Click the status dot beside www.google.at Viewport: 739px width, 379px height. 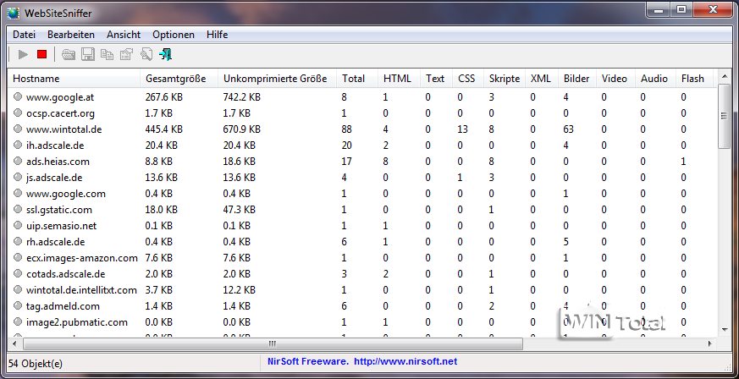18,96
